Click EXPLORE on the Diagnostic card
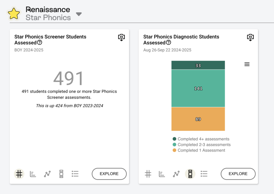Viewport: 274px width, 194px height. coord(238,174)
